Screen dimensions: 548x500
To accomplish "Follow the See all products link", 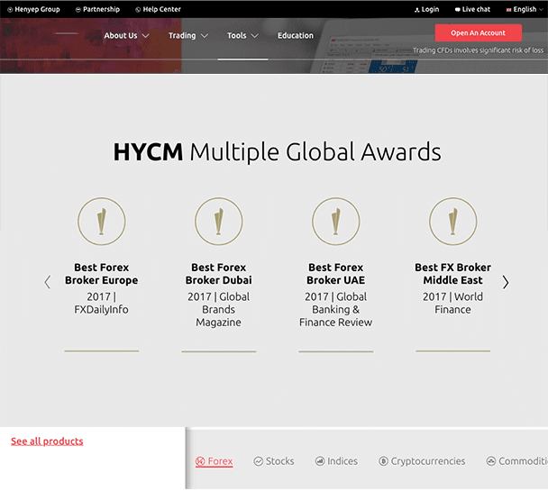I will [47, 441].
